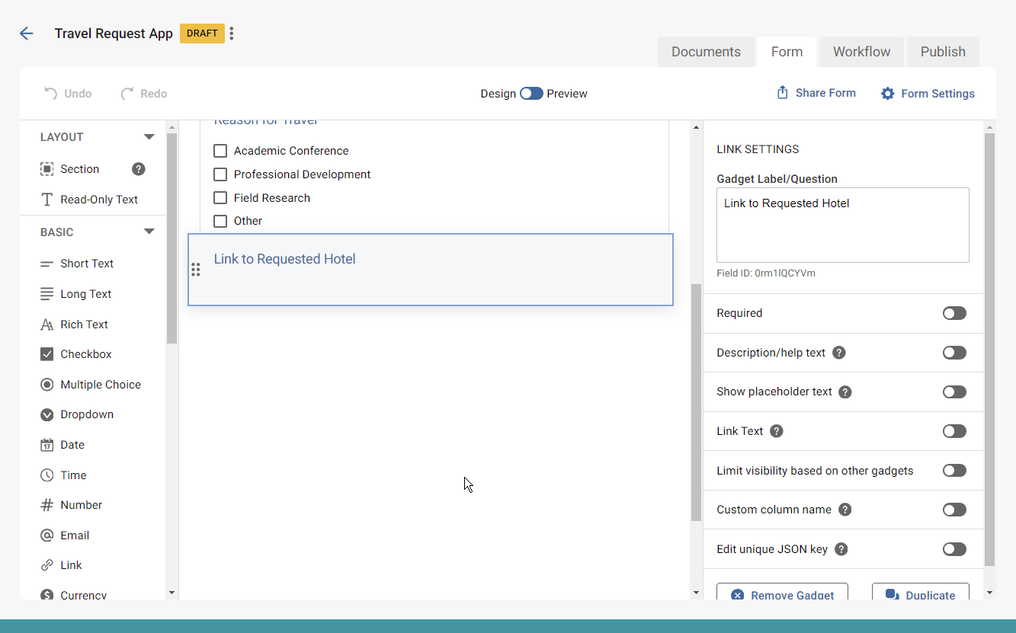The width and height of the screenshot is (1016, 633).
Task: Check the Academic Conference checkbox
Action: (220, 151)
